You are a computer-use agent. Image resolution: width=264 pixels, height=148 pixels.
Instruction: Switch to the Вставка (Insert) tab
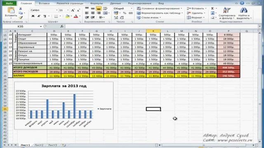click(44, 3)
